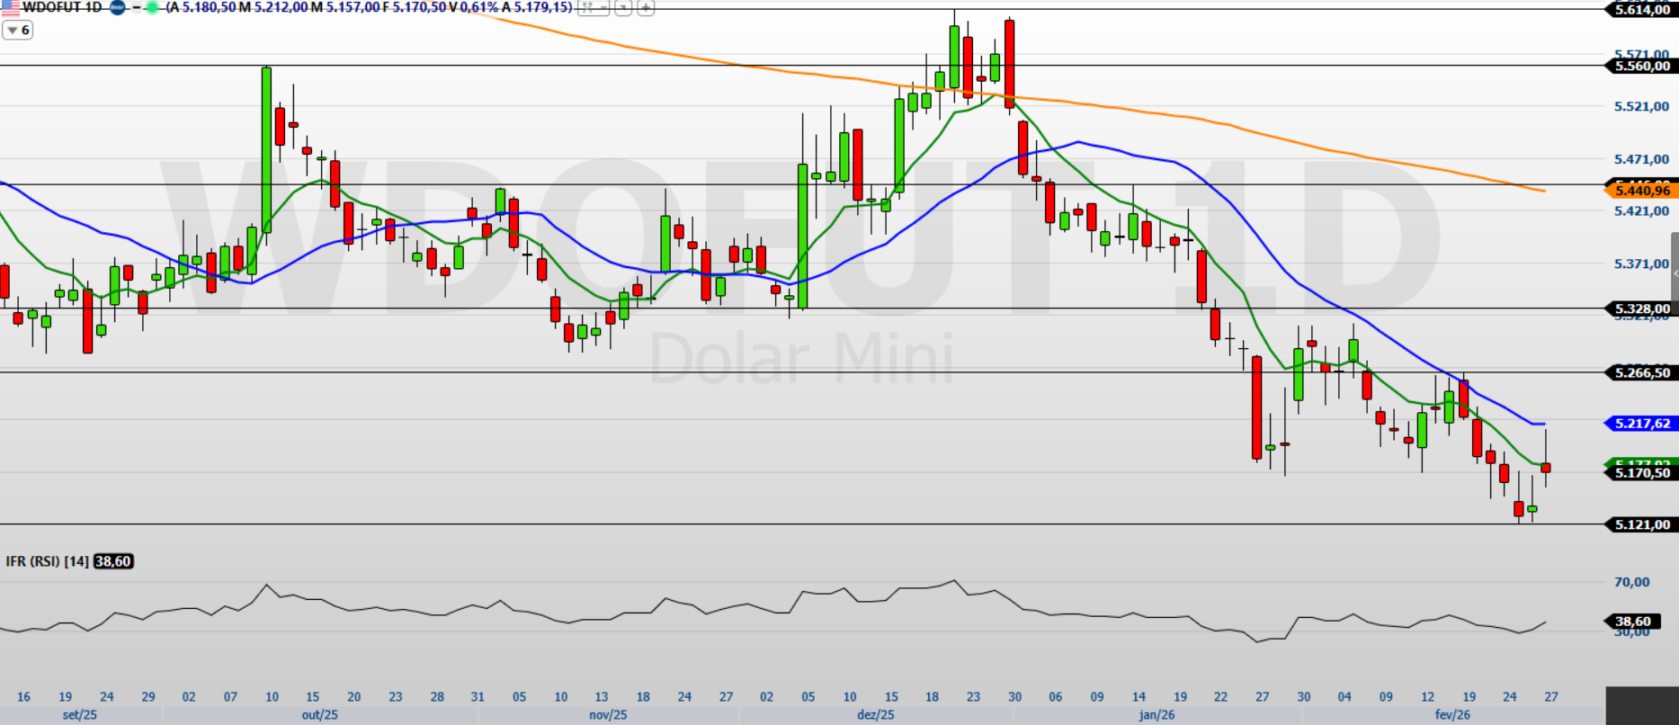This screenshot has width=1679, height=725.
Task: Click the orange 5.440,96 moving average tag
Action: click(x=1641, y=191)
